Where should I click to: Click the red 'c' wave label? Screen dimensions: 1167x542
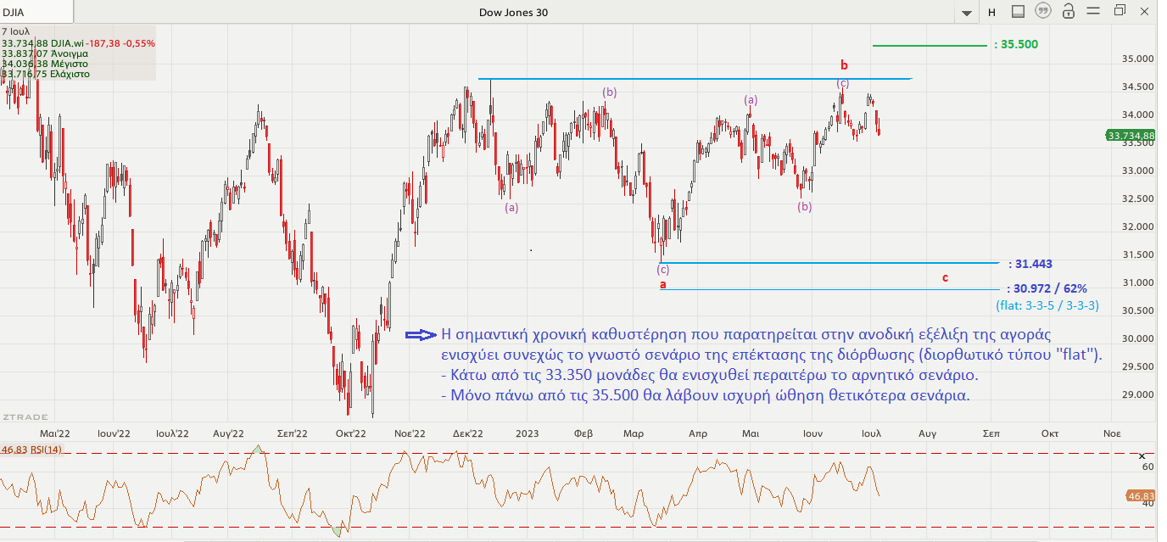pos(945,277)
